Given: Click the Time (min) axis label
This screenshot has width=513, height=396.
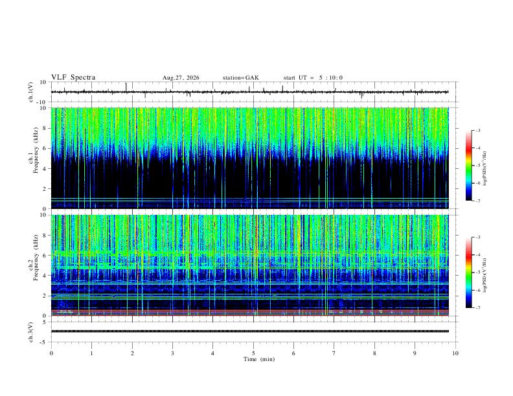Looking at the screenshot, I should pos(259,359).
